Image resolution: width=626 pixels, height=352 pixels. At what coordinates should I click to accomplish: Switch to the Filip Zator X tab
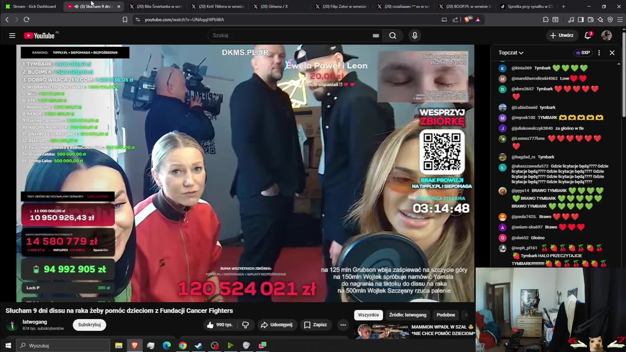click(x=341, y=6)
